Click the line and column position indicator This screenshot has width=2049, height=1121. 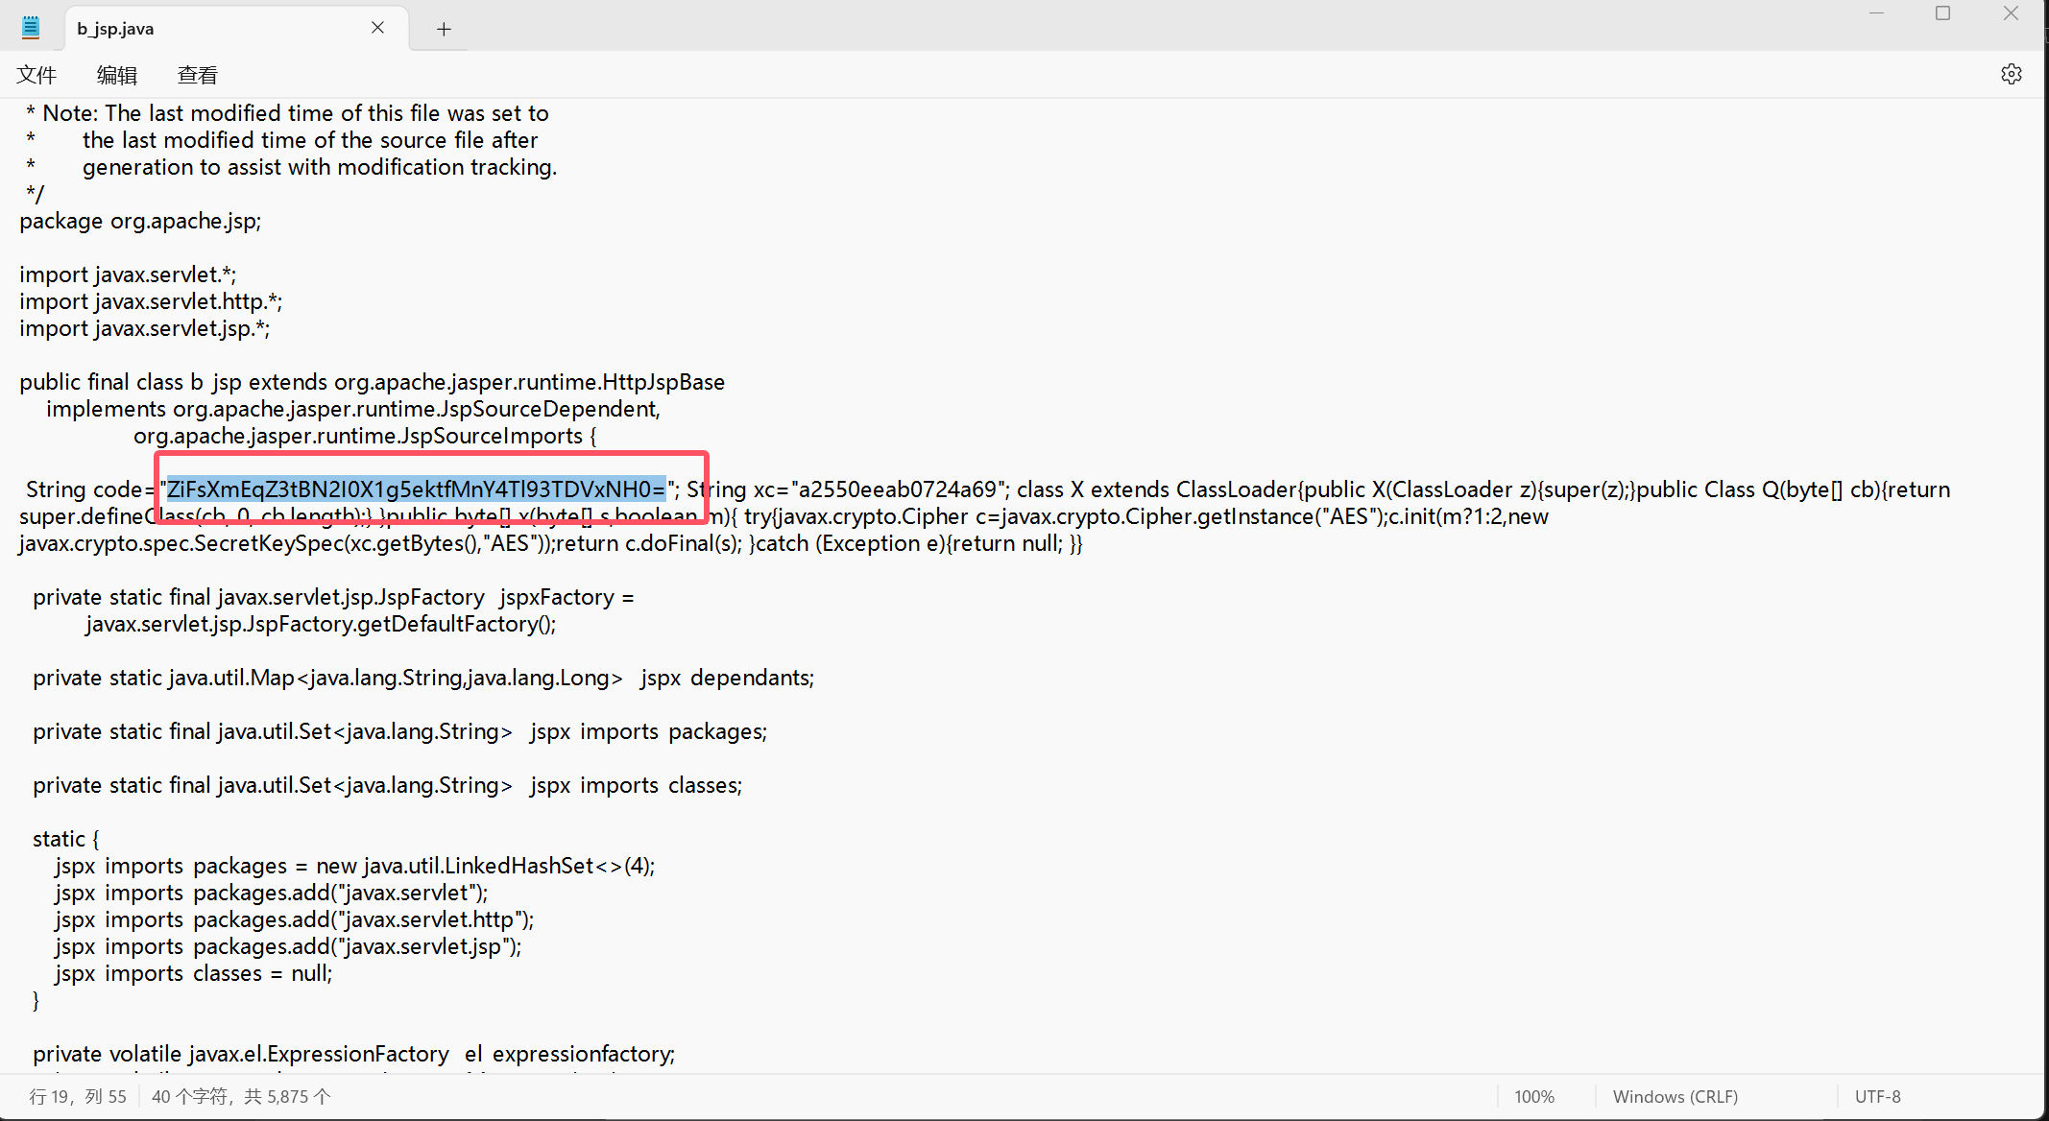click(x=78, y=1096)
